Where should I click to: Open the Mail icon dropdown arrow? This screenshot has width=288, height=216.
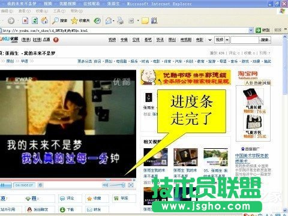(113, 21)
